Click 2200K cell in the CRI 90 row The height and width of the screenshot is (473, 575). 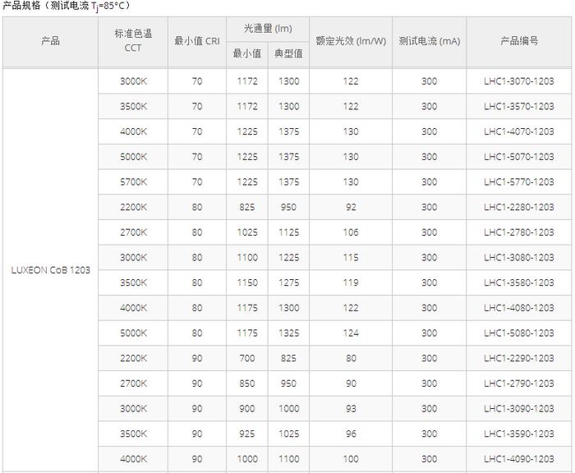tap(133, 358)
